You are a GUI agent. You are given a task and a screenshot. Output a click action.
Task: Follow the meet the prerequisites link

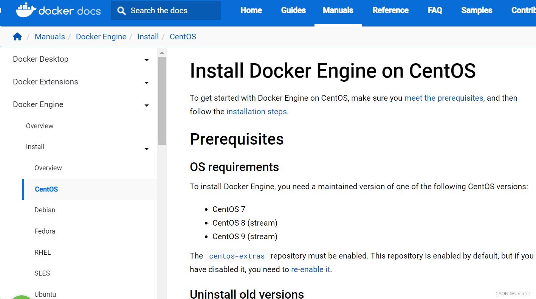tap(444, 98)
